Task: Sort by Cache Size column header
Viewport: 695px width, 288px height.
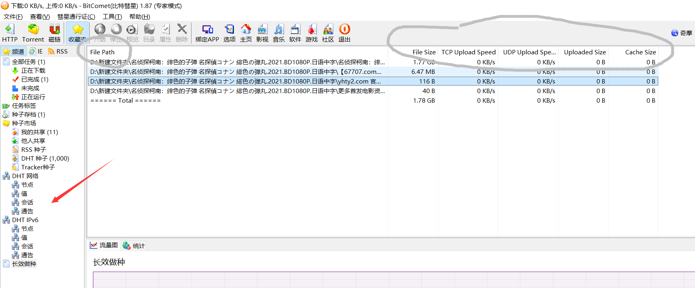Action: coord(633,52)
